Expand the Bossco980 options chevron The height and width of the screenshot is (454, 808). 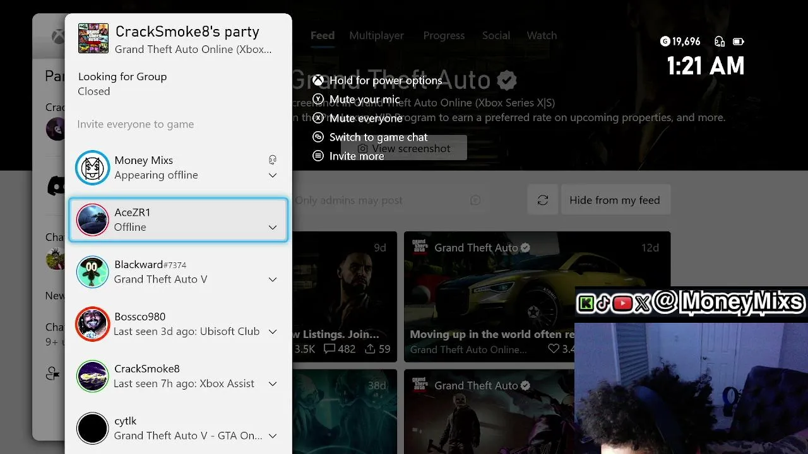point(273,332)
